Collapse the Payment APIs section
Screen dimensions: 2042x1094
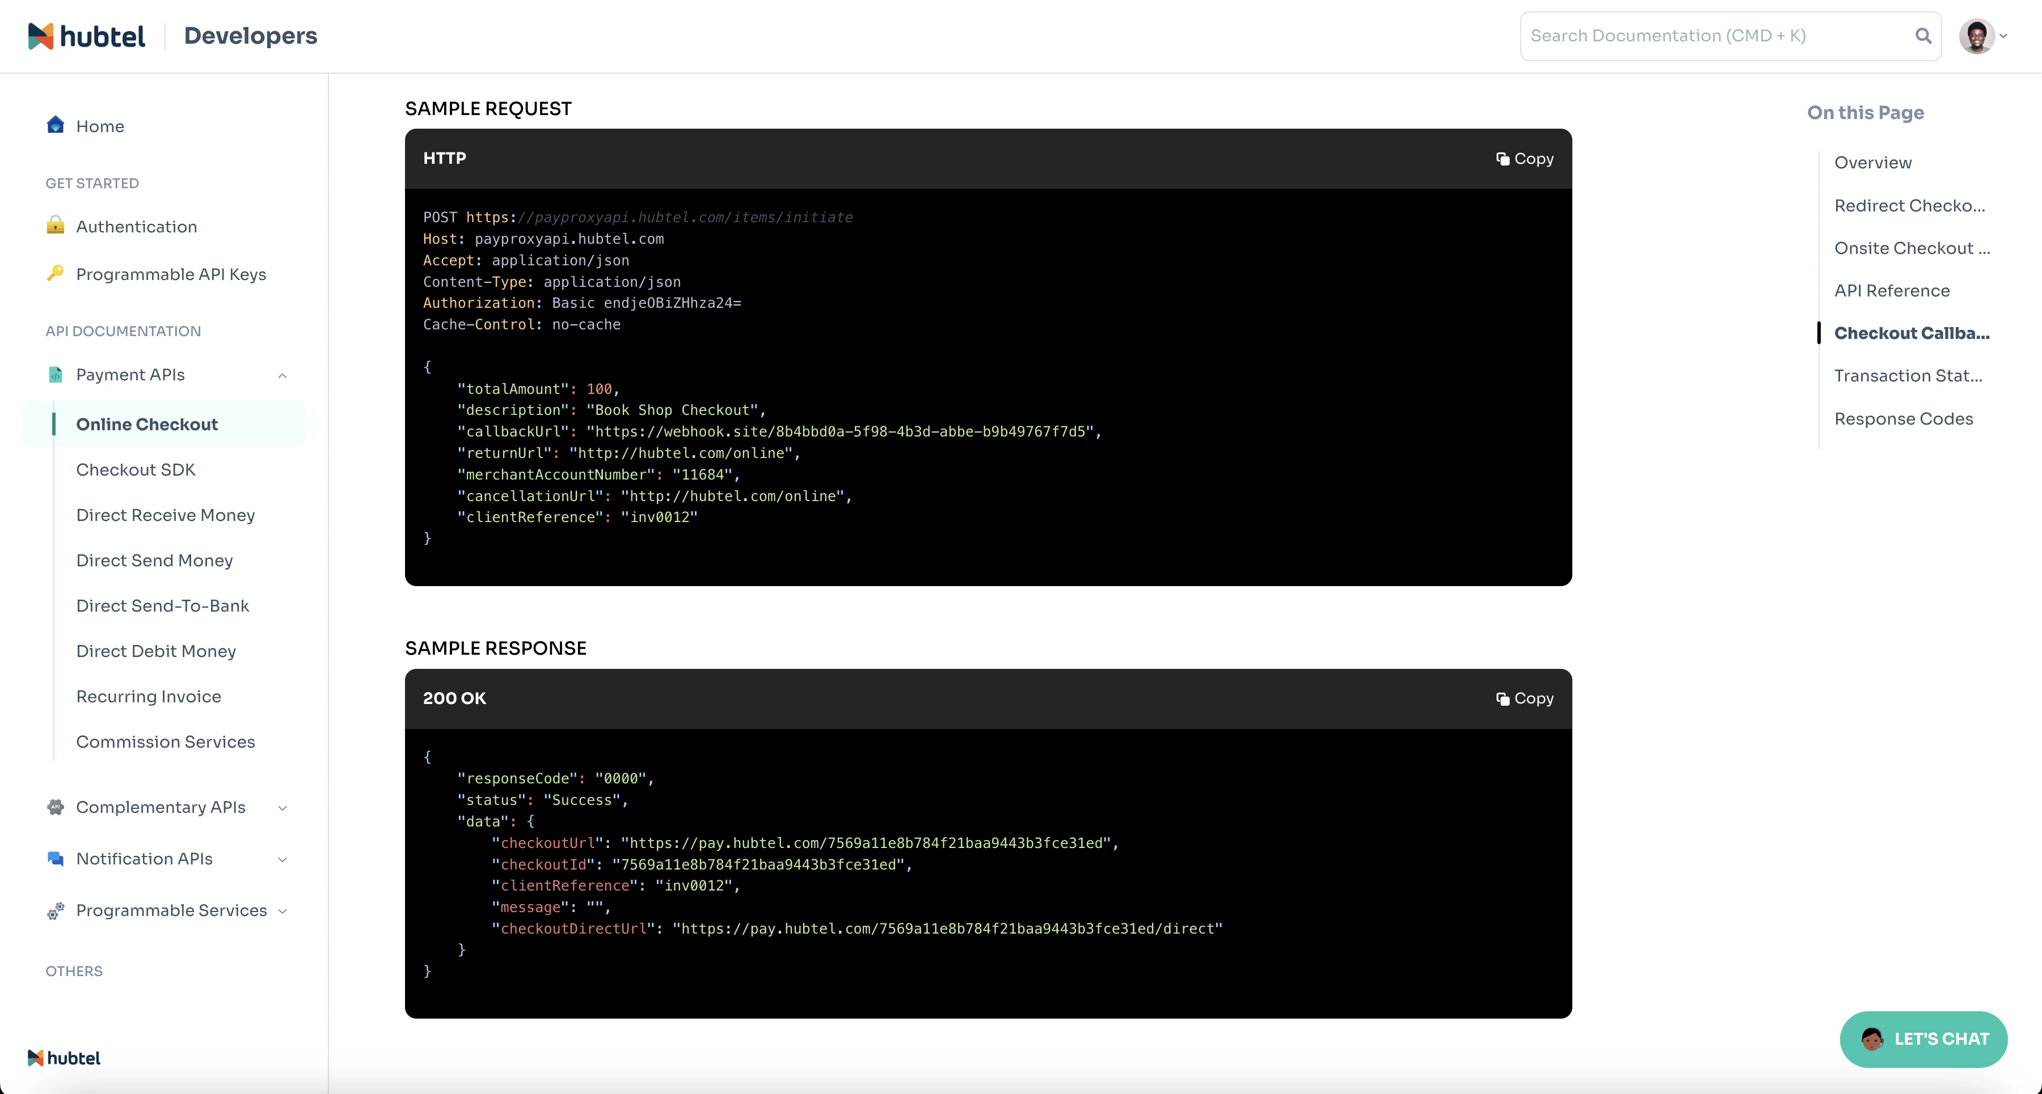(282, 375)
